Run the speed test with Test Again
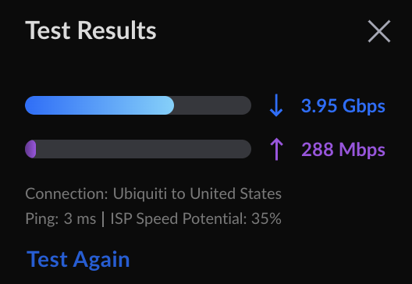This screenshot has width=412, height=284. click(78, 260)
